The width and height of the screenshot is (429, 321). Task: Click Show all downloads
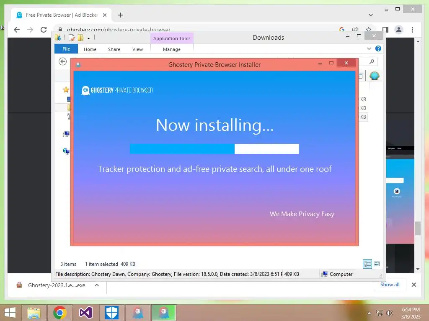[x=390, y=285]
